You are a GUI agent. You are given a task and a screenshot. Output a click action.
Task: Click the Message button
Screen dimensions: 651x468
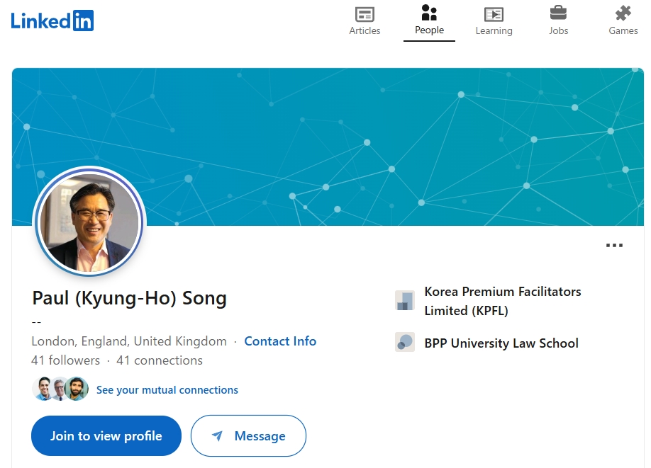(x=248, y=436)
